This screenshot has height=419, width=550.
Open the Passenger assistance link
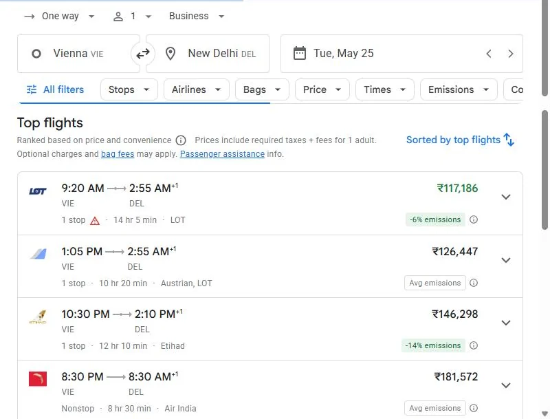222,154
